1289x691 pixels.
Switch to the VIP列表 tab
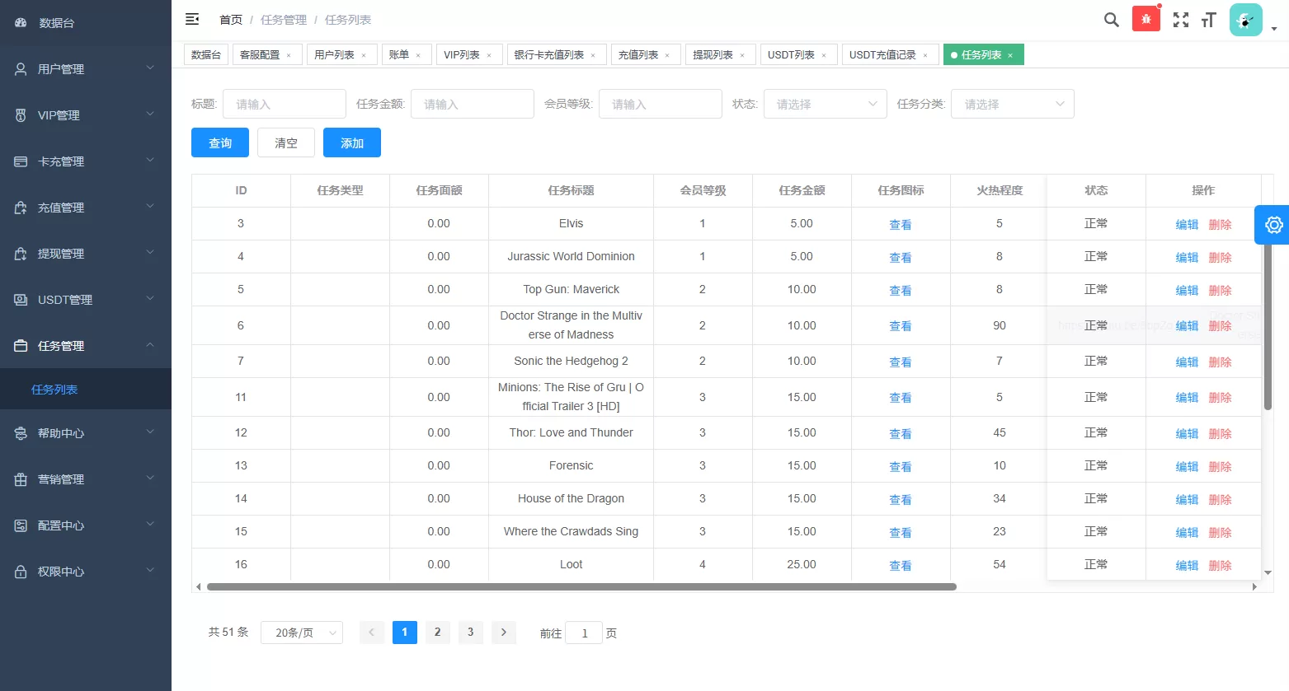[x=462, y=54]
